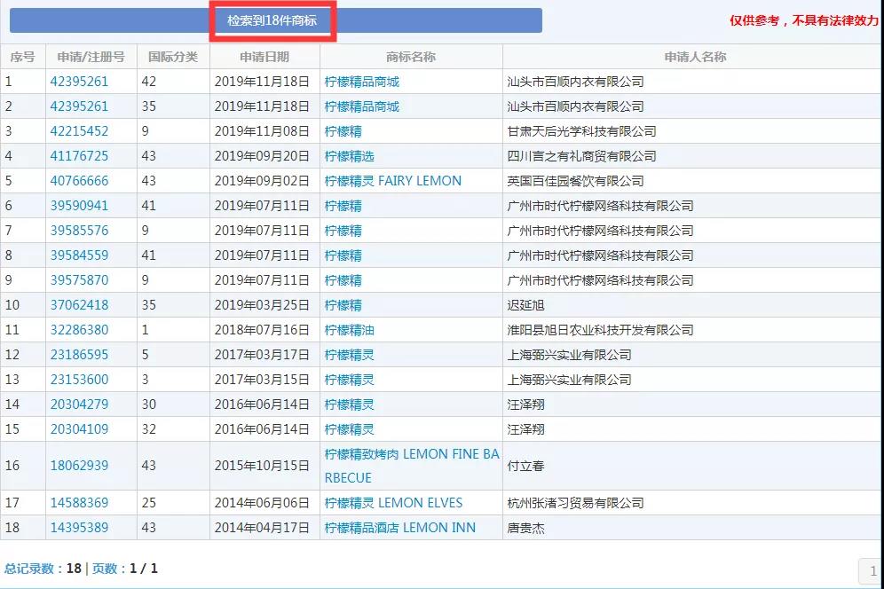Open registration number 39575870
Image resolution: width=884 pixels, height=589 pixels.
(79, 280)
